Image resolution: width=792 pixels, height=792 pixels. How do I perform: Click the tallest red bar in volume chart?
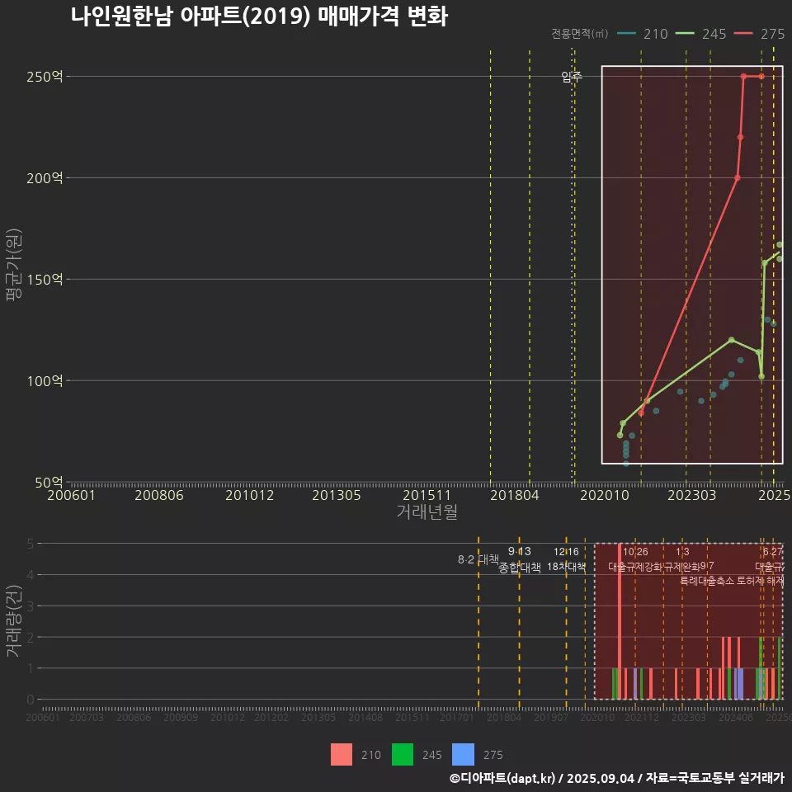coord(619,620)
